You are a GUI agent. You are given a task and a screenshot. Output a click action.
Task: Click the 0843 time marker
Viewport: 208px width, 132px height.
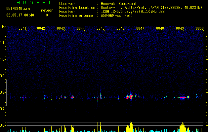(x=61, y=28)
